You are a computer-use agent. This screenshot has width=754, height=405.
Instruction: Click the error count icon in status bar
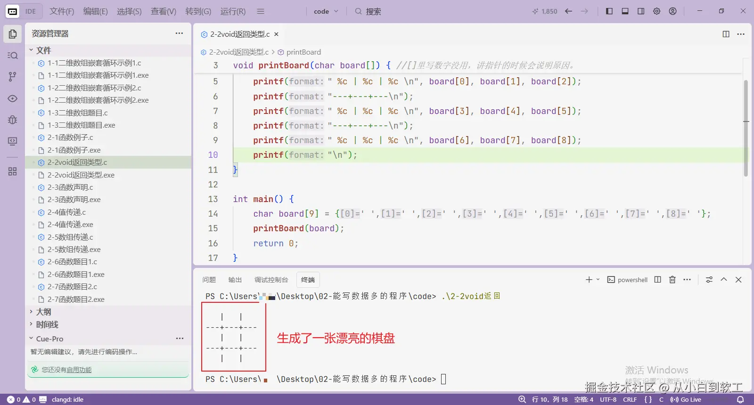click(10, 399)
